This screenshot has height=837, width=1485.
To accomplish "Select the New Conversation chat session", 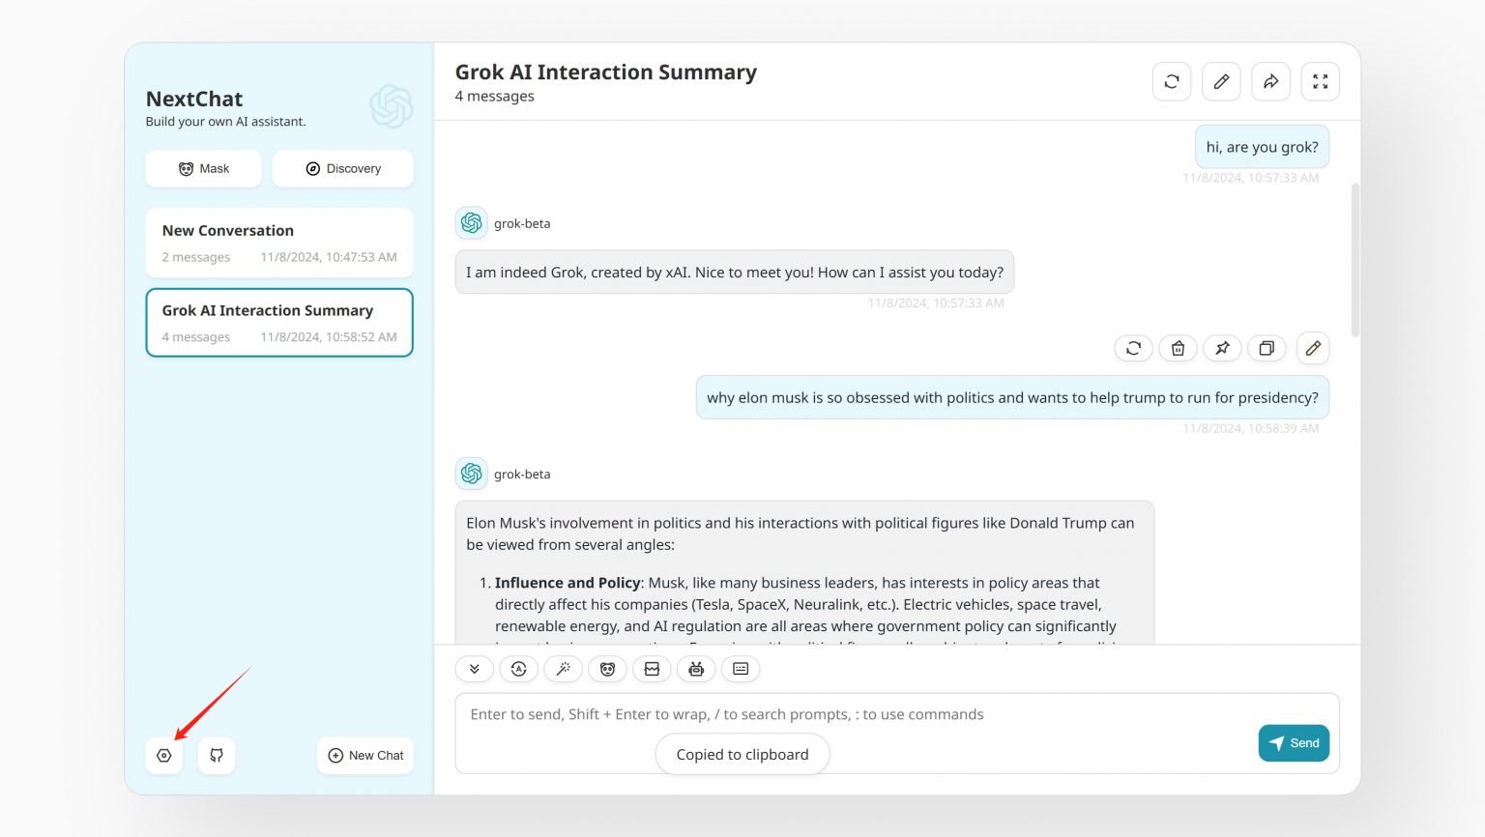I will click(x=279, y=243).
